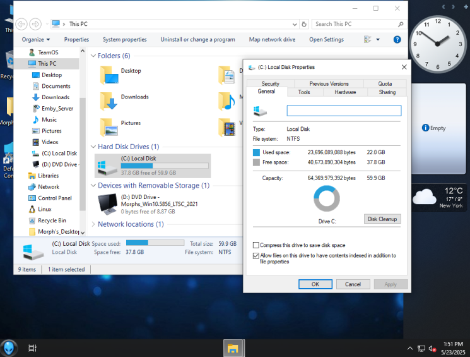
Task: Click System properties in toolbar
Action: tap(125, 40)
